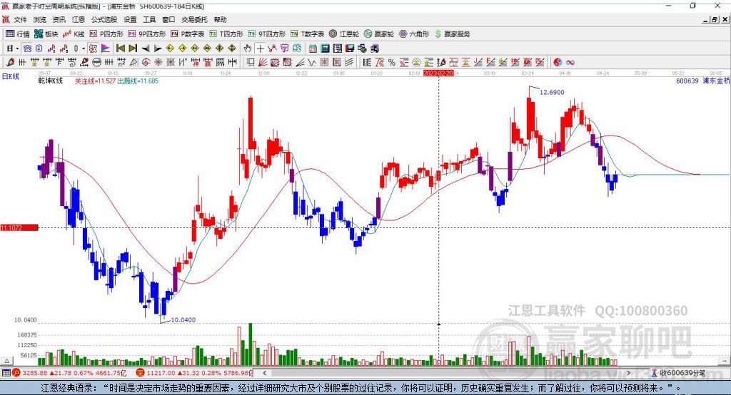Select the zigzag wave line tool
Viewport: 731px width, 395px height.
[x=312, y=62]
